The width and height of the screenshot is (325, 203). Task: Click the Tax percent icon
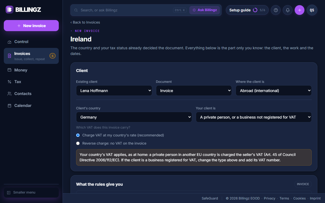pos(9,82)
